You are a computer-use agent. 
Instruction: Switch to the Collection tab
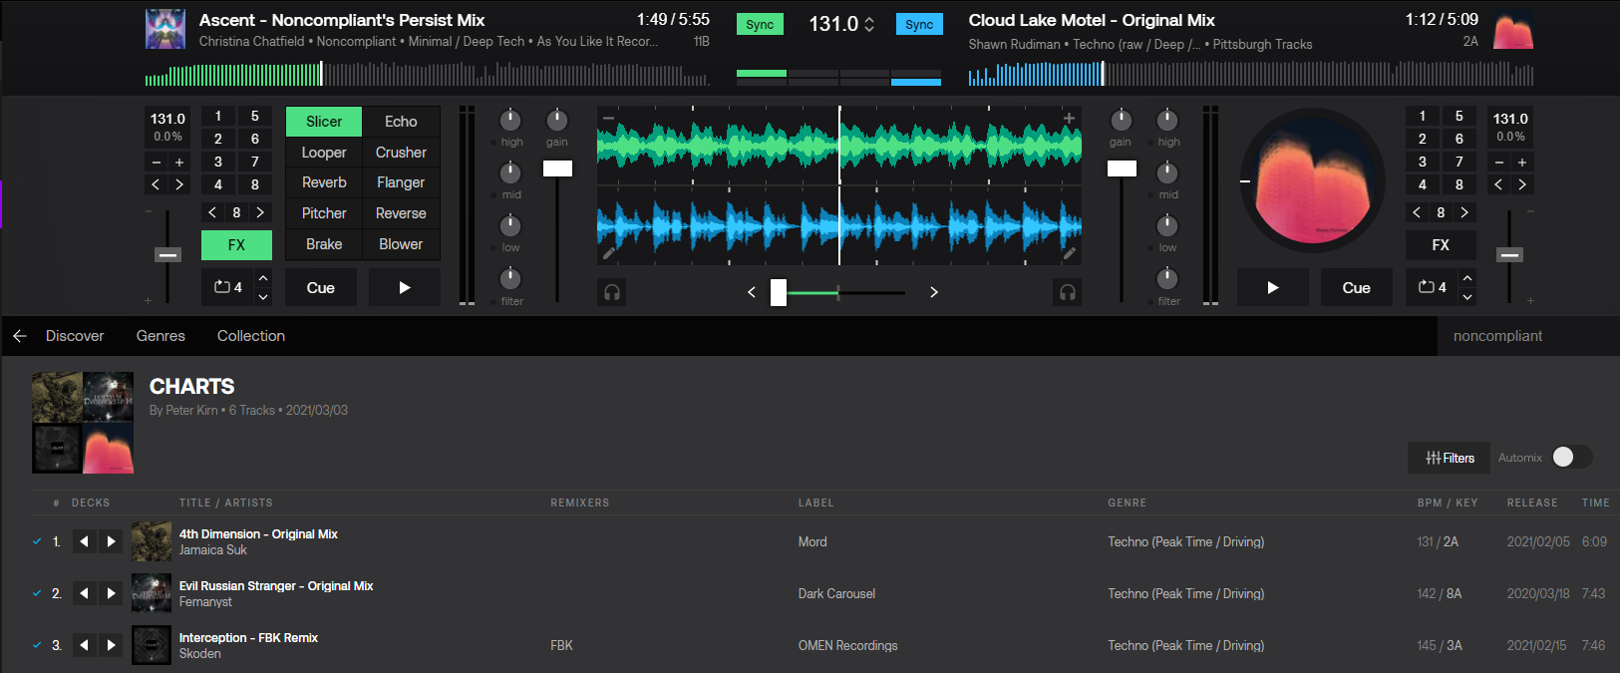click(251, 336)
